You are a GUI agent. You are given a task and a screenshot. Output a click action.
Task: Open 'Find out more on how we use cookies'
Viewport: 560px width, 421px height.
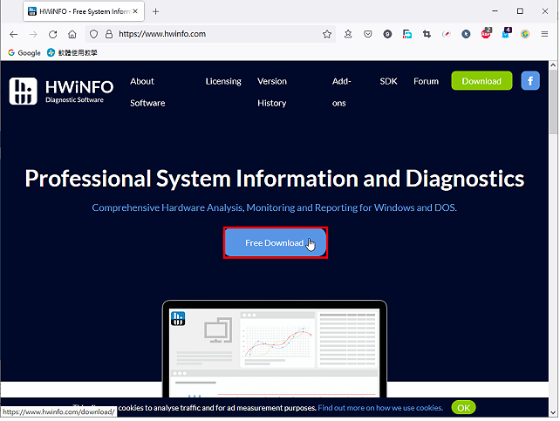[x=380, y=408]
